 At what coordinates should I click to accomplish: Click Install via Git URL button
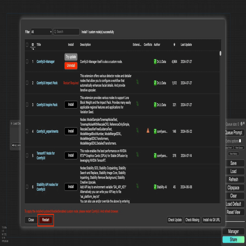tap(211, 220)
